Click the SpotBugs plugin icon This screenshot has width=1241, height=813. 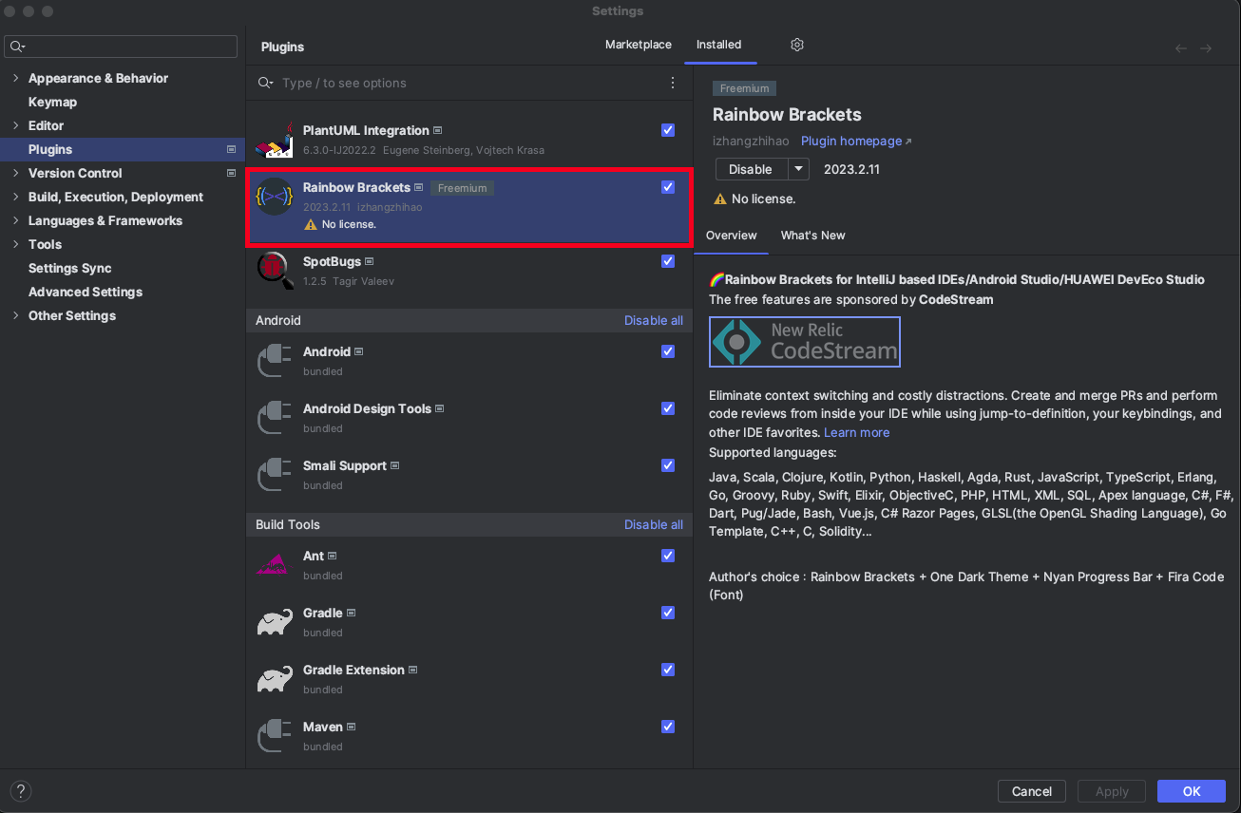(x=275, y=271)
